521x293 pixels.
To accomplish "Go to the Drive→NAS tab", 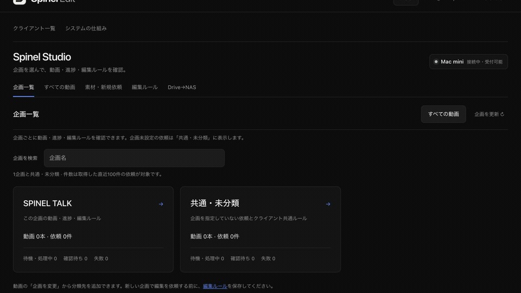I will coord(182,87).
